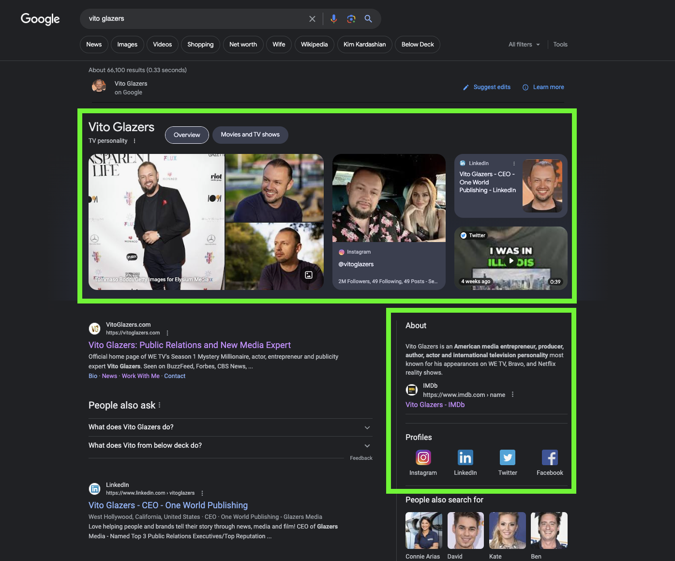This screenshot has height=561, width=675.
Task: Open the Vito Glazers - IMDb link
Action: [x=435, y=405]
